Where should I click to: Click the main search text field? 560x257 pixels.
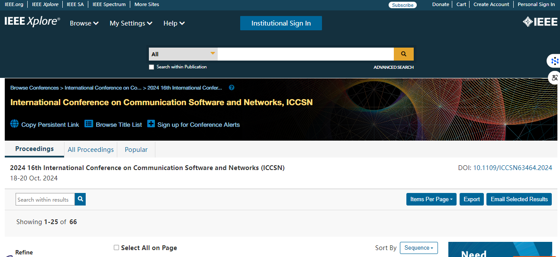coord(306,54)
